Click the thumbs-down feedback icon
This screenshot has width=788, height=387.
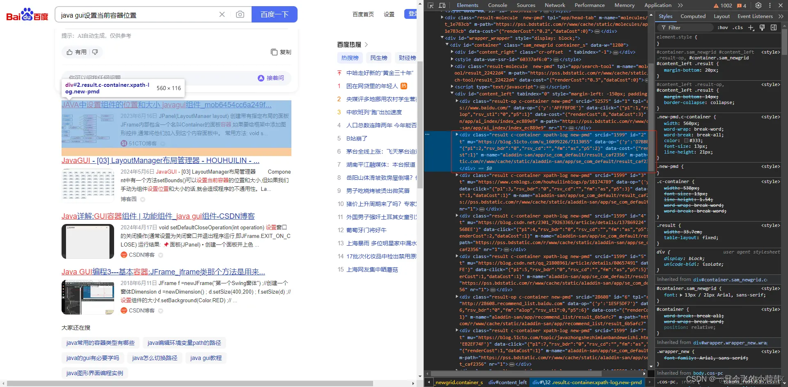pos(95,52)
